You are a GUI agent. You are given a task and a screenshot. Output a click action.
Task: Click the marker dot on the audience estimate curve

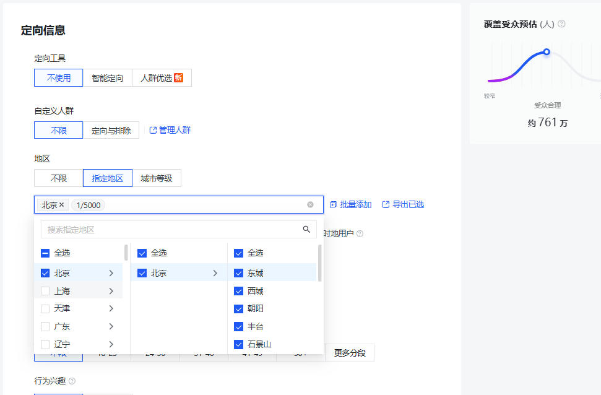(x=546, y=52)
